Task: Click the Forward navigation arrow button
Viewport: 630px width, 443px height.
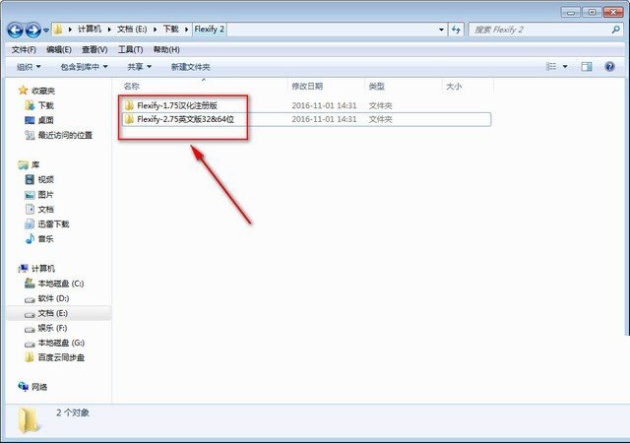Action: coord(32,30)
